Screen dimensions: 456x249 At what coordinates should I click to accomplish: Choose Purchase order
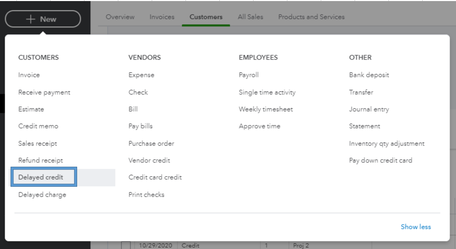pos(151,143)
